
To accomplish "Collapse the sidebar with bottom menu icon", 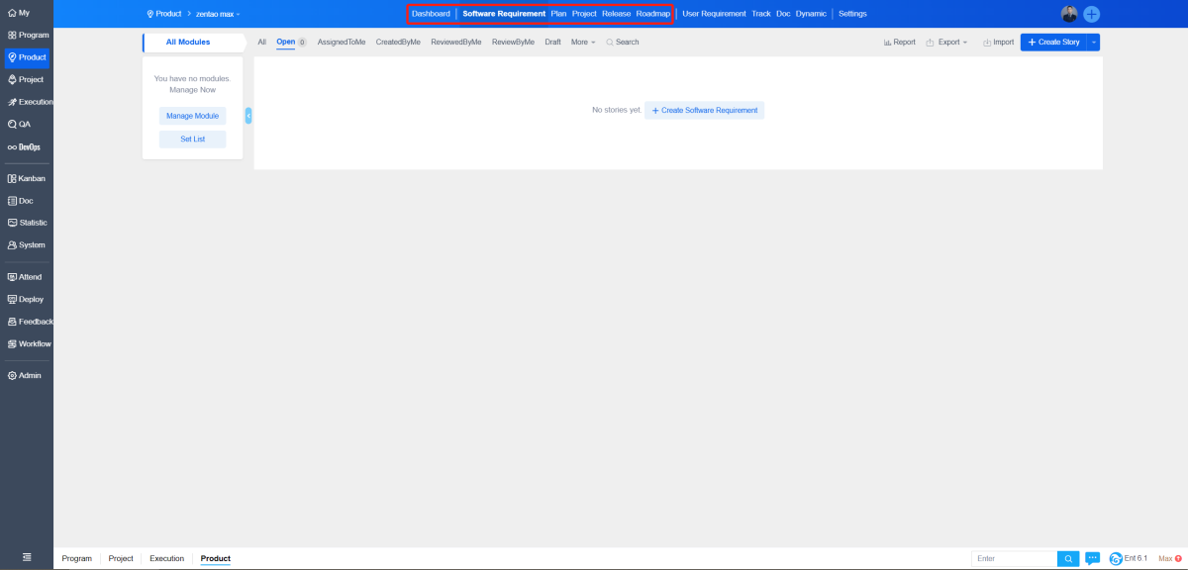I will click(x=27, y=557).
